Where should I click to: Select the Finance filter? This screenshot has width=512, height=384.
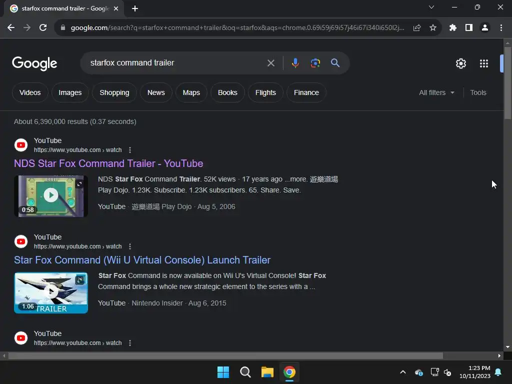coord(306,92)
